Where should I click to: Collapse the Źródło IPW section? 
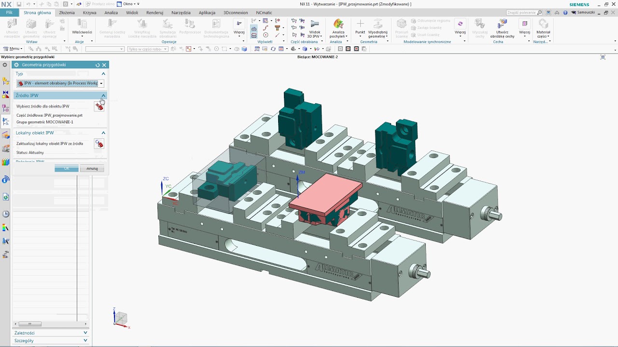103,95
